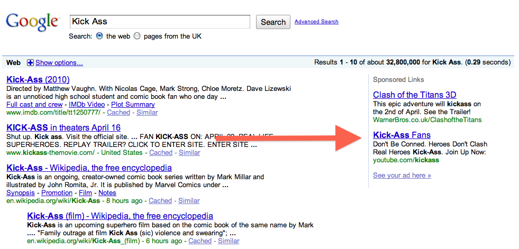The height and width of the screenshot is (249, 519).
Task: Click the plus icon beside Show options
Action: click(31, 62)
